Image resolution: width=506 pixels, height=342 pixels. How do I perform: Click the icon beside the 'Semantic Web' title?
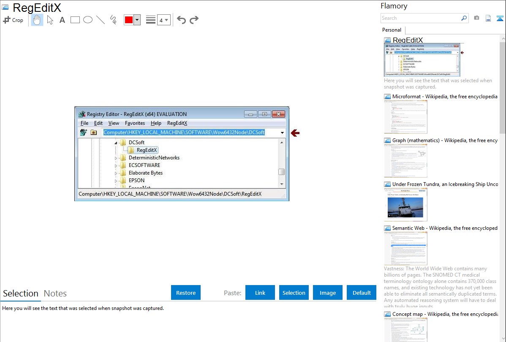coord(388,228)
